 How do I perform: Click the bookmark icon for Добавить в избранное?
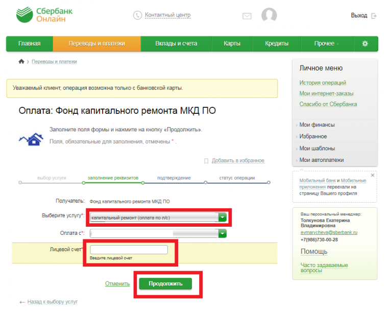tap(206, 160)
